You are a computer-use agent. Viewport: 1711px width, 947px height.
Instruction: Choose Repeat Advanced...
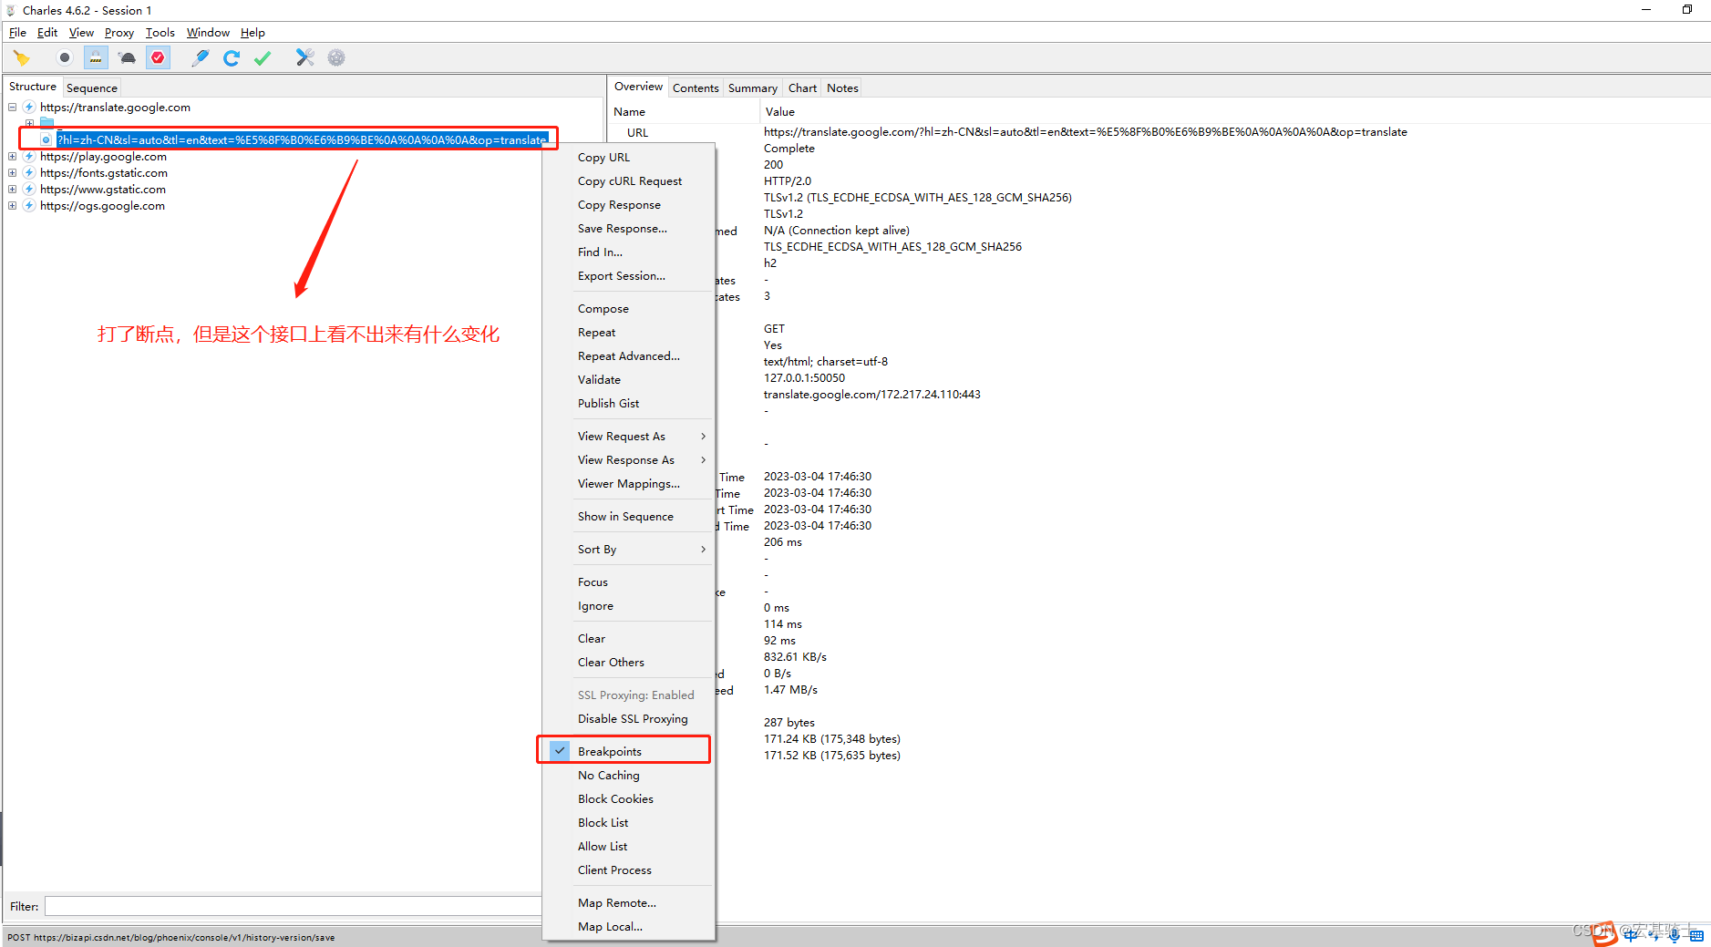[x=628, y=356]
